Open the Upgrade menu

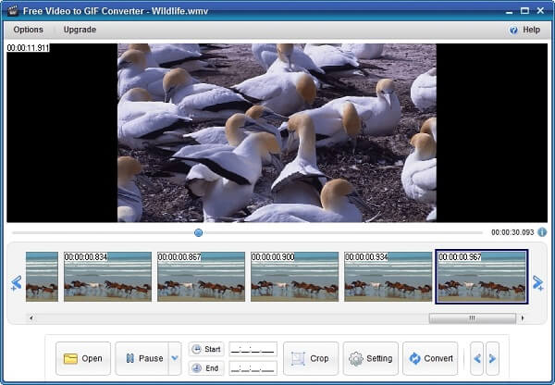pyautogui.click(x=80, y=30)
